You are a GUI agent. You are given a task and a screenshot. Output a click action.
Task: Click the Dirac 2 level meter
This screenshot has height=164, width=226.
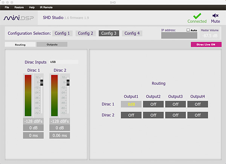55,95
